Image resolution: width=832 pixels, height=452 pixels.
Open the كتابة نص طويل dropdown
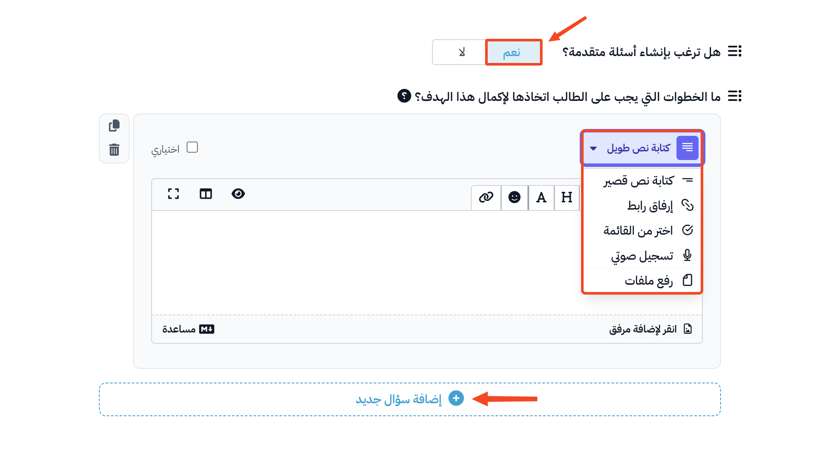pos(642,148)
